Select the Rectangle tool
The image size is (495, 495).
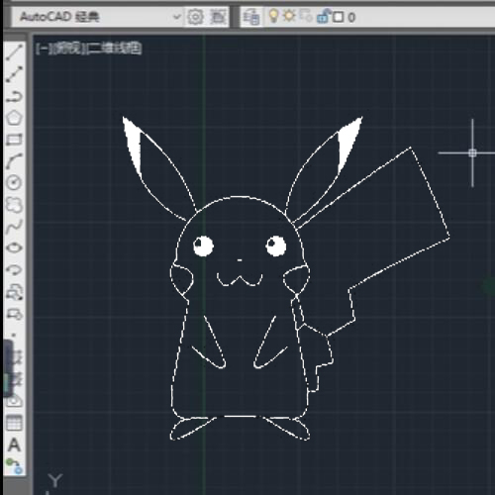point(14,140)
